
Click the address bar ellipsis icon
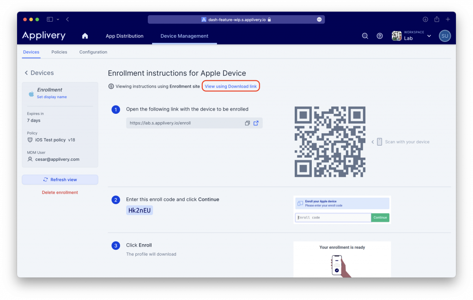(319, 19)
